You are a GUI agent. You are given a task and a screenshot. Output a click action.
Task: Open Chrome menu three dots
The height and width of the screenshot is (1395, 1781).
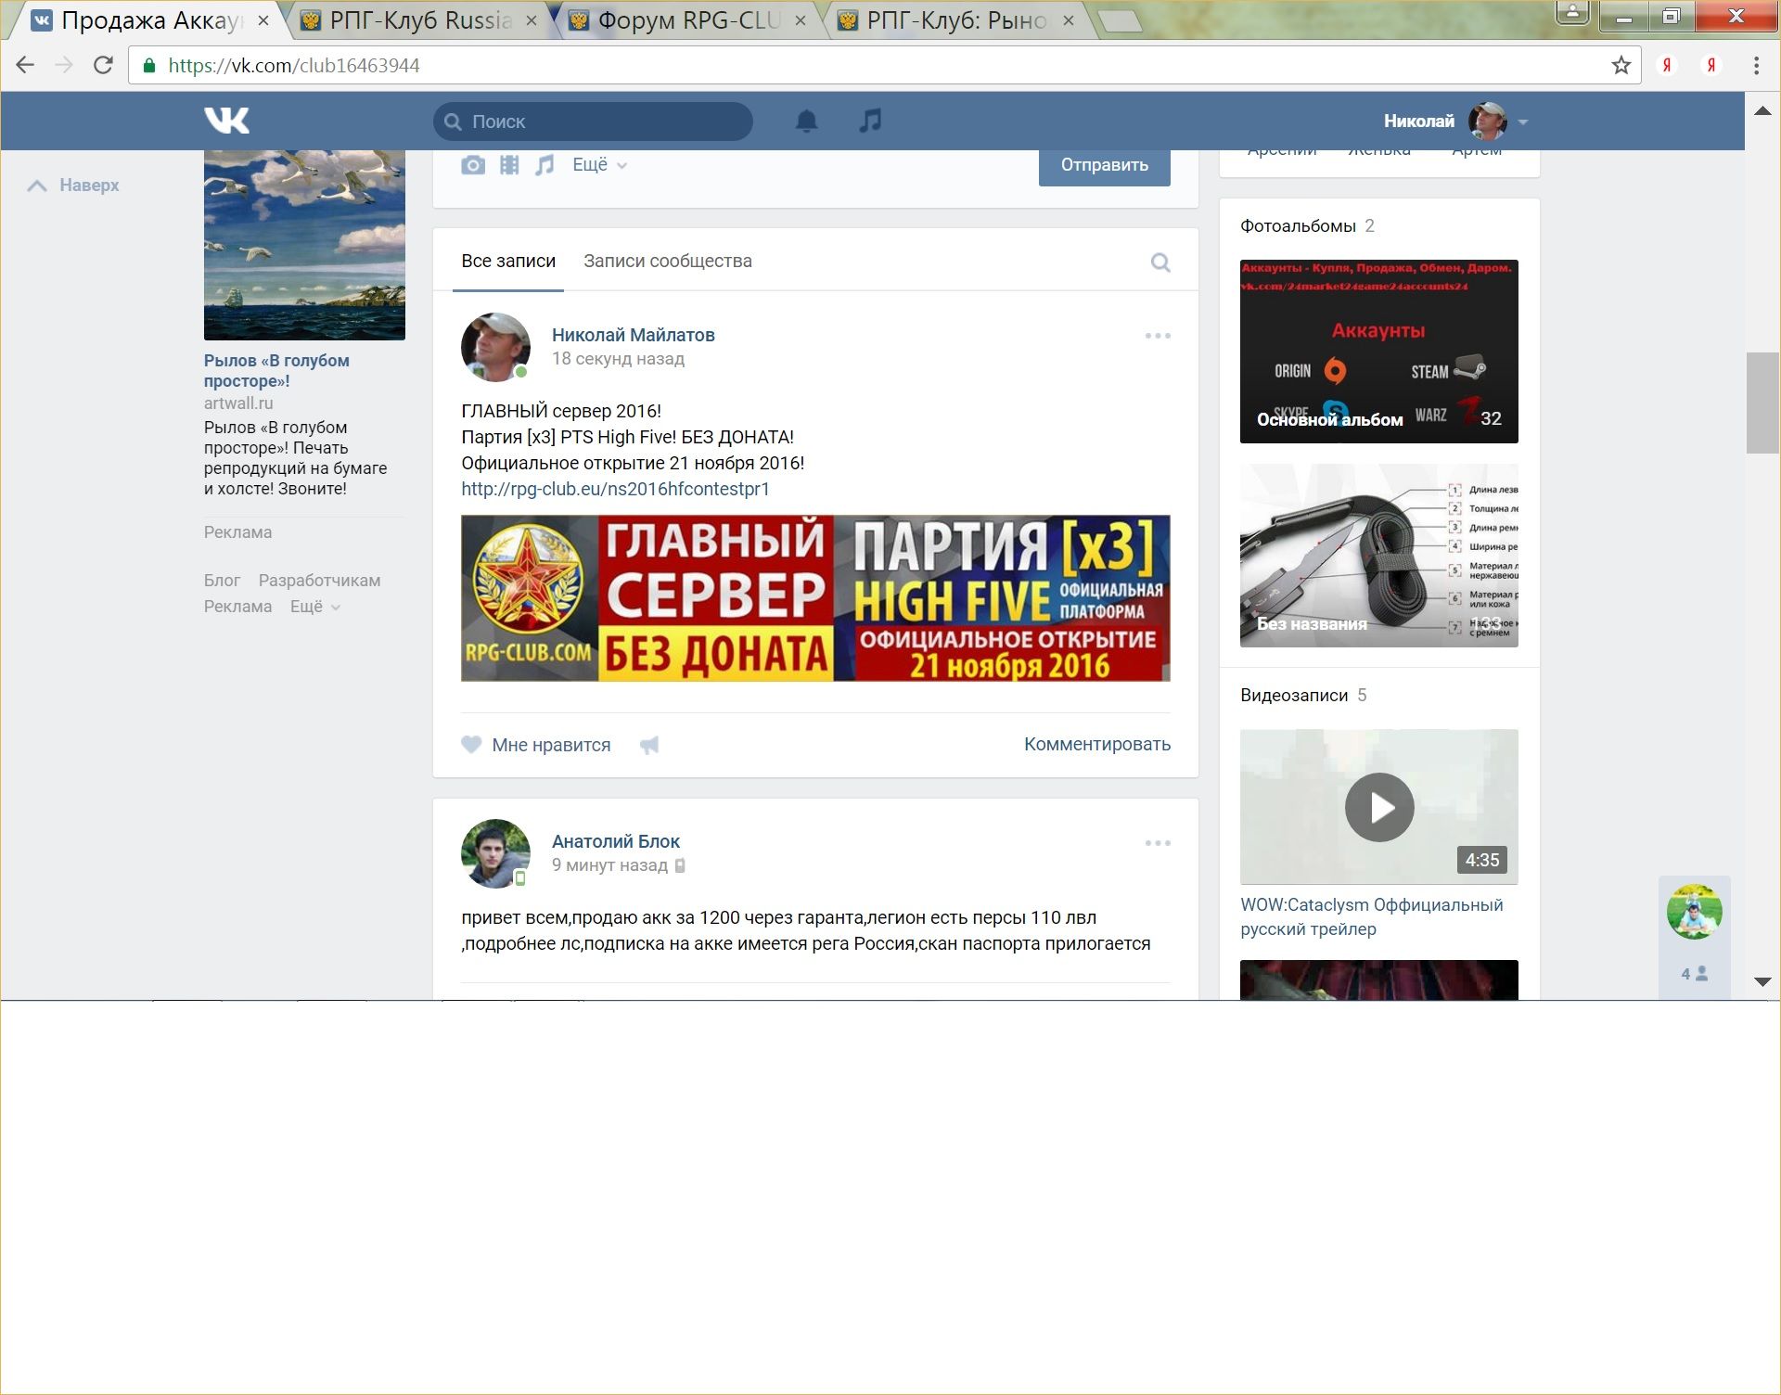(1756, 65)
